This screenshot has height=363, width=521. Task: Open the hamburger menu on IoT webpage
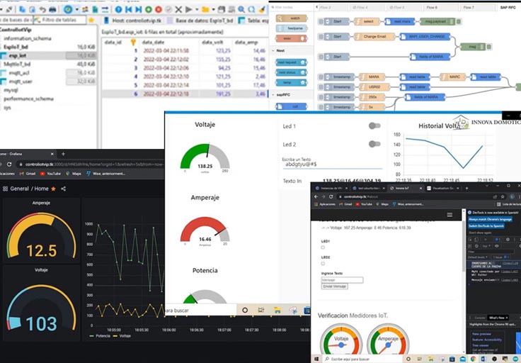(449, 214)
